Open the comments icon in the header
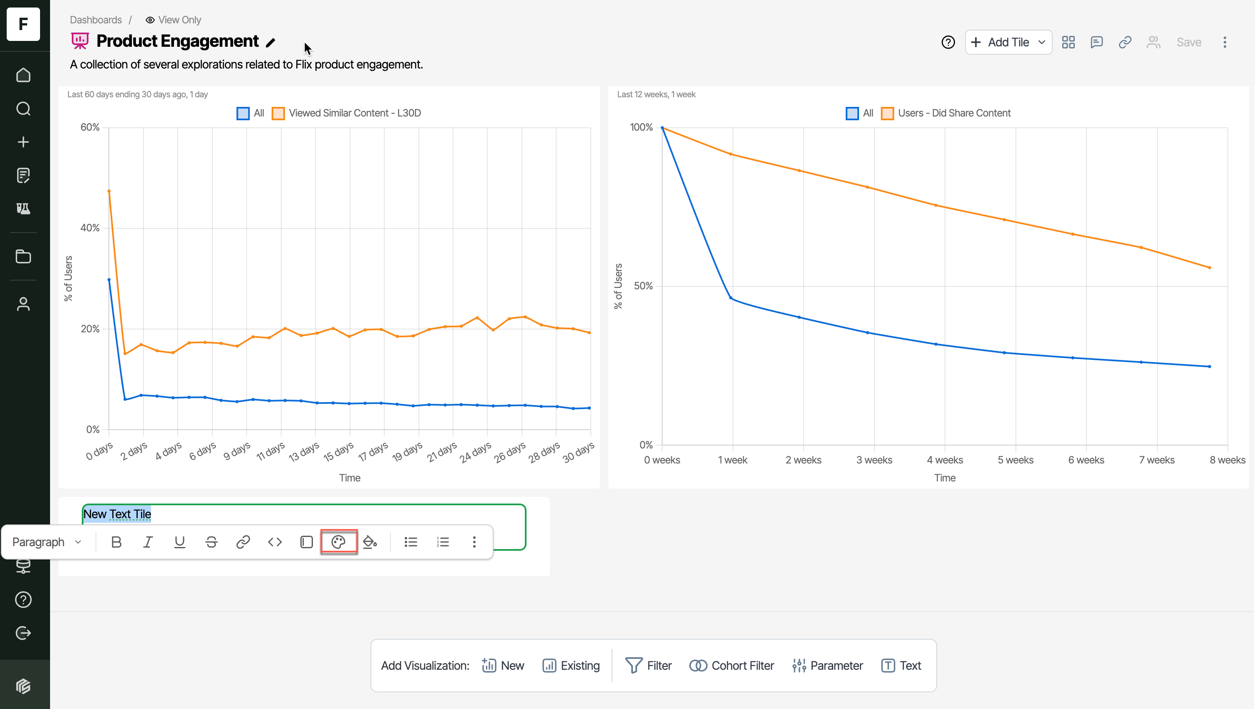The height and width of the screenshot is (709, 1255). tap(1096, 43)
